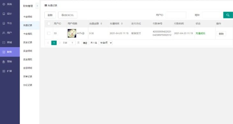Click the green 充值成功 status text
The height and width of the screenshot is (124, 233).
(200, 33)
